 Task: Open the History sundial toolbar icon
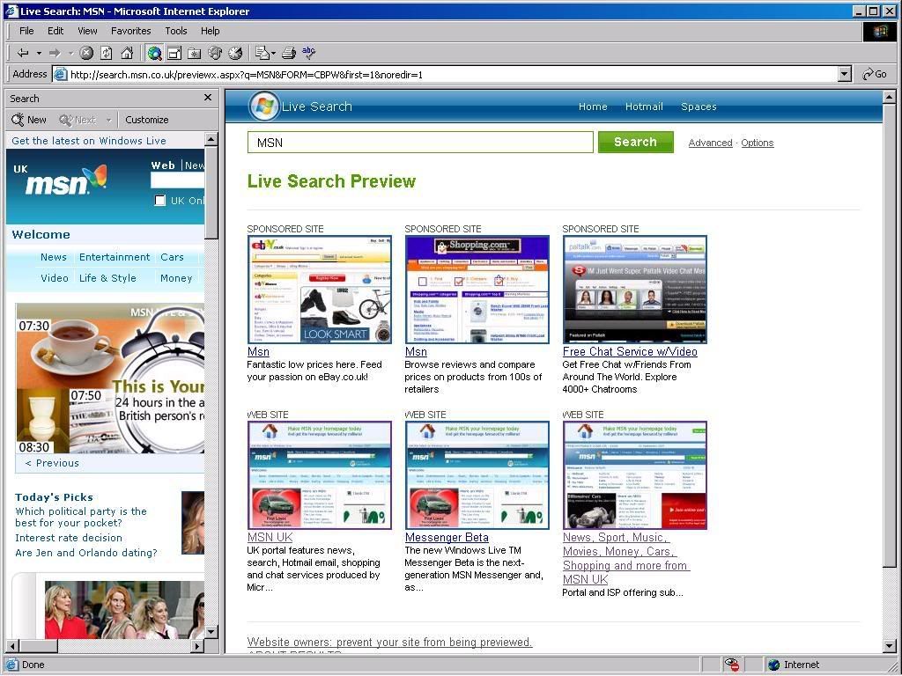point(235,54)
